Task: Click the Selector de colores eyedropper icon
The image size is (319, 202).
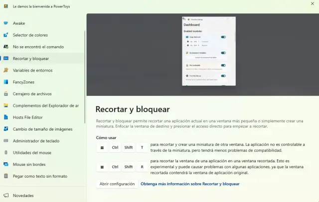Action: point(6,35)
